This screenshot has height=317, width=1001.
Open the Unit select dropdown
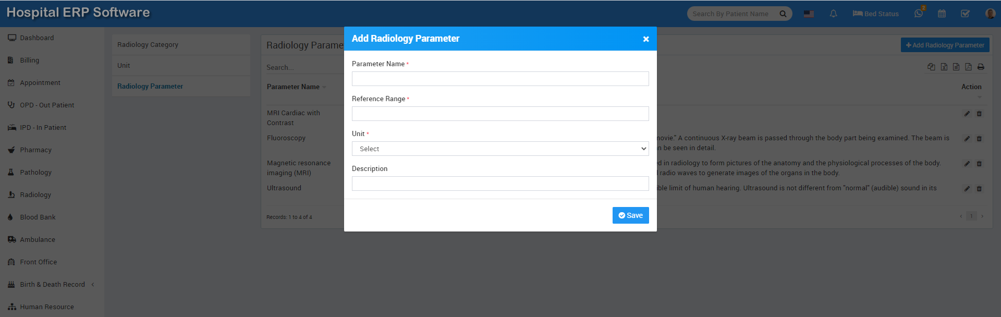[500, 149]
